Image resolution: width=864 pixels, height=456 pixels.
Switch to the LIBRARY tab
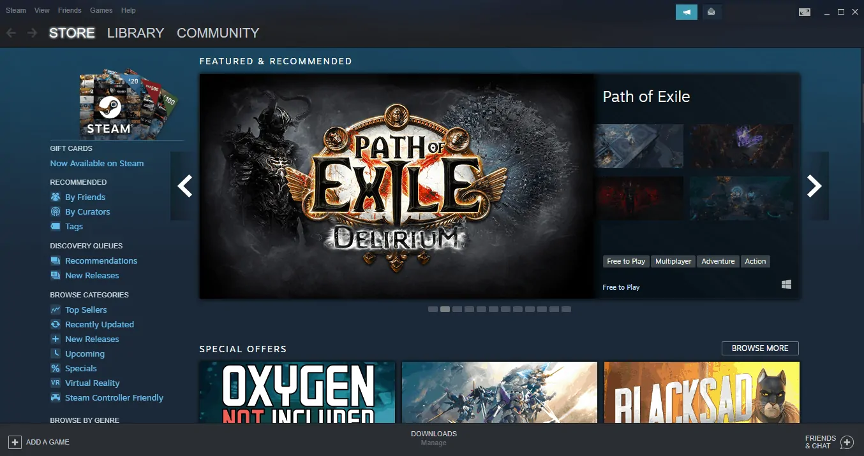[135, 32]
